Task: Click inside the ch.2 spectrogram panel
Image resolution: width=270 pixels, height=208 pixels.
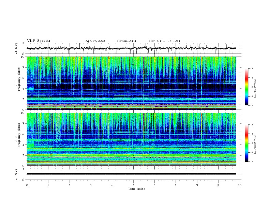Action: pos(131,139)
